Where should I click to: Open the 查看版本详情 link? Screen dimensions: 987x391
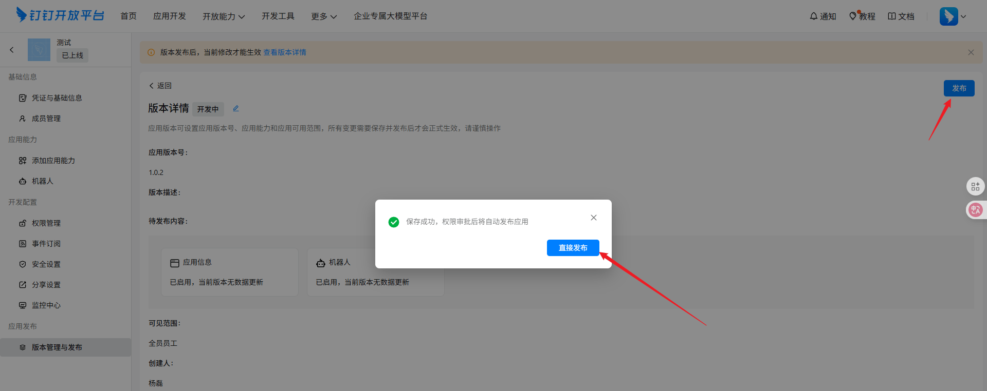click(285, 52)
